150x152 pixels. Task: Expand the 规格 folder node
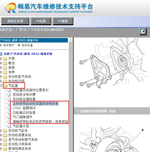[1, 67]
